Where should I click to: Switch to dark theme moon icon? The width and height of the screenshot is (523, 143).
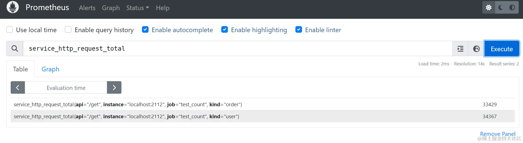tap(501, 8)
